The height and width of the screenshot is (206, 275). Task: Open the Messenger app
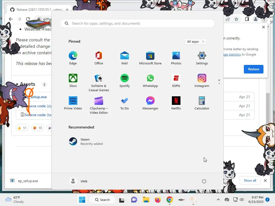(x=150, y=103)
